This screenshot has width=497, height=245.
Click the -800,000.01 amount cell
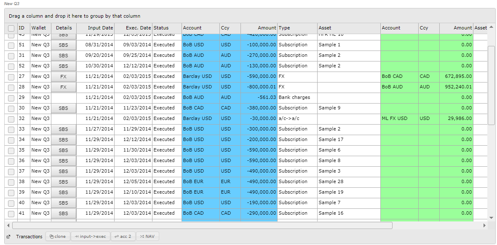click(x=259, y=87)
